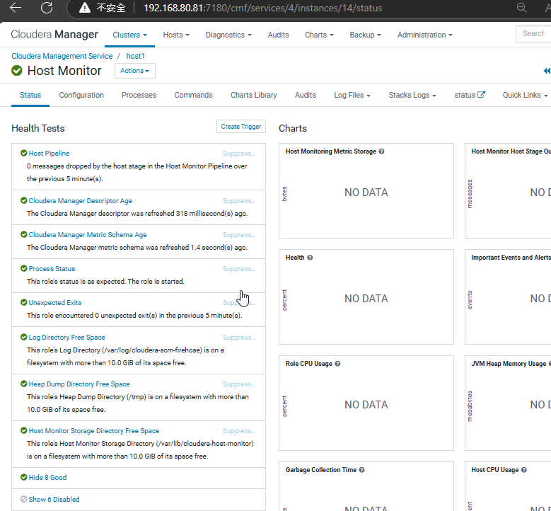
Task: Go back with browser back arrow
Action: point(16,8)
